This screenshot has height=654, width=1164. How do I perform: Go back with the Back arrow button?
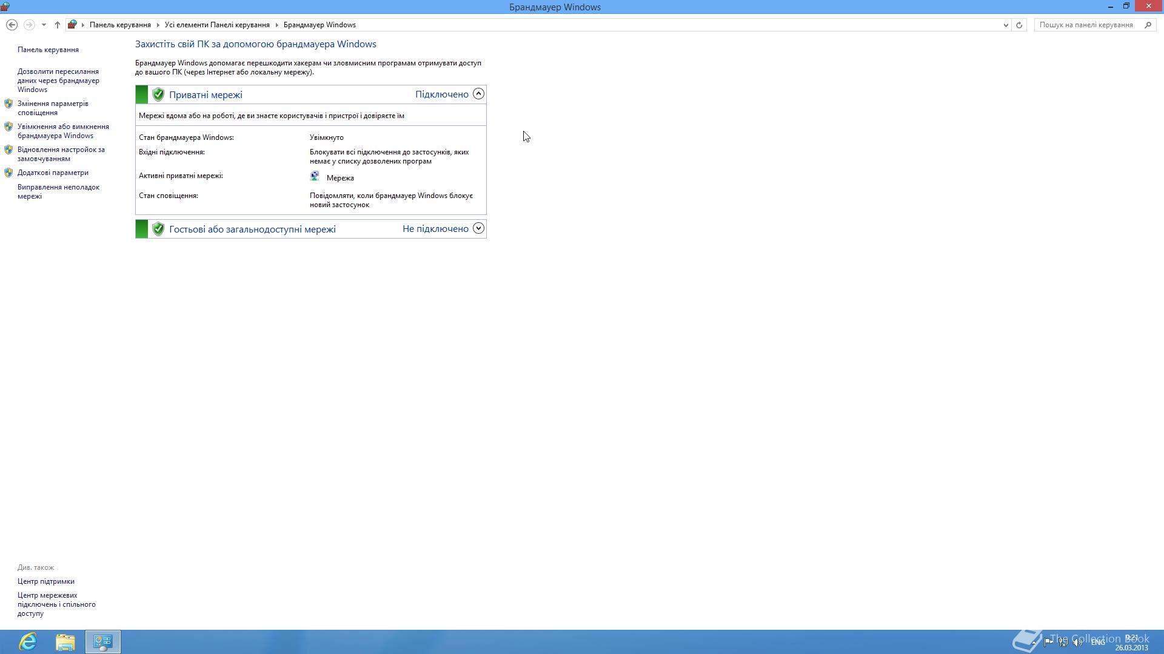pyautogui.click(x=12, y=25)
